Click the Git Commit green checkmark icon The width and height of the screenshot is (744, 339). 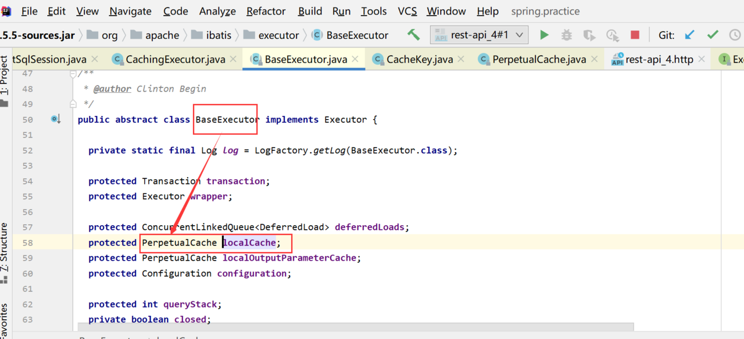pos(713,35)
